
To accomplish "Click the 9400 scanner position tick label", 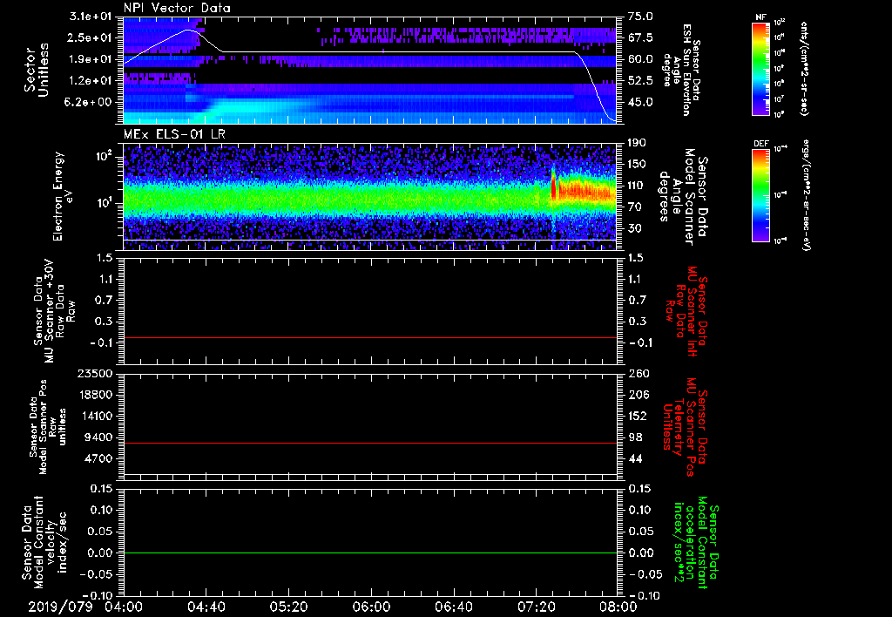I will (x=99, y=437).
